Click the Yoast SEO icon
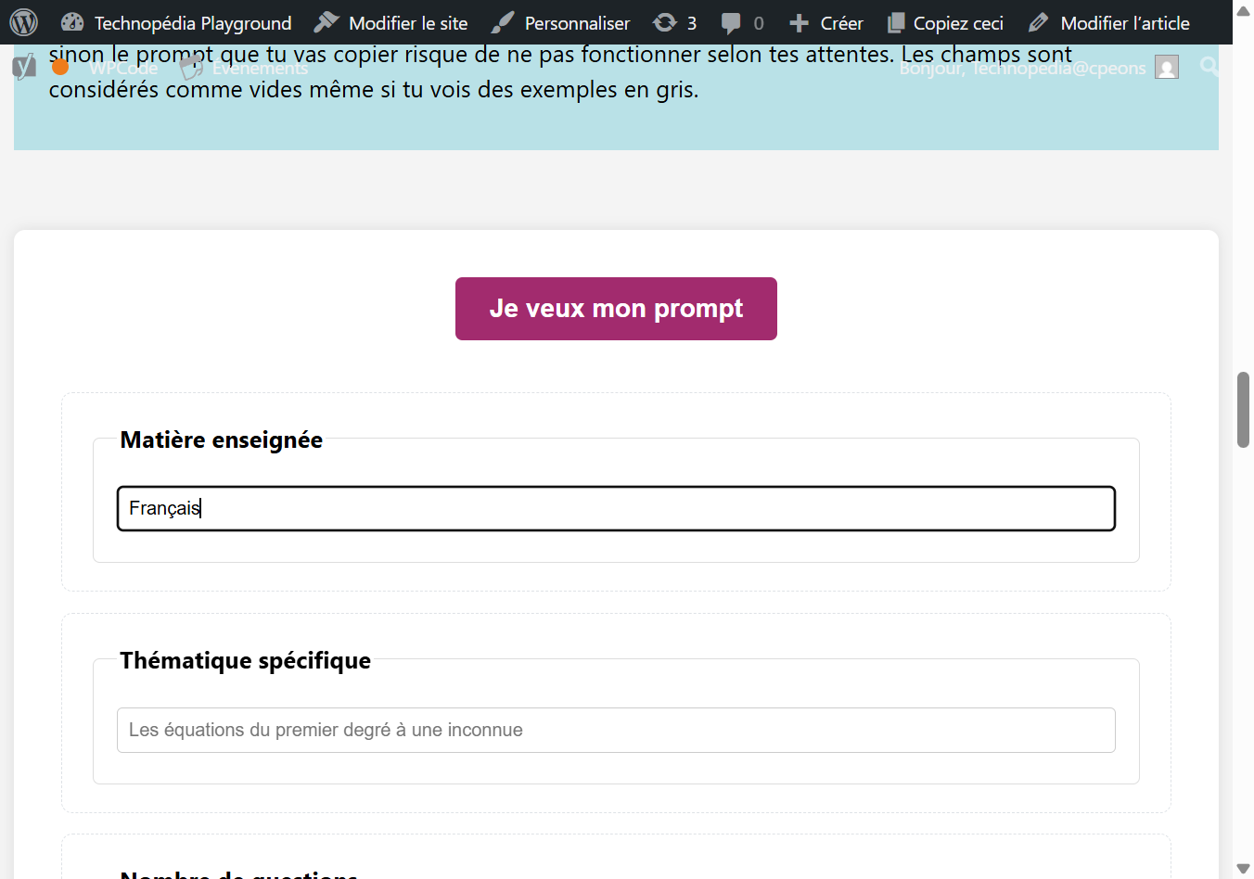 24,67
